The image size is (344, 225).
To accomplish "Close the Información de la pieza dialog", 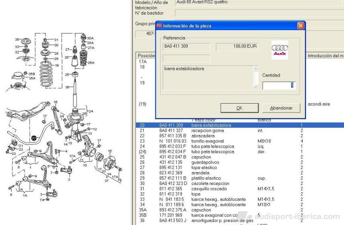I will tap(301, 26).
